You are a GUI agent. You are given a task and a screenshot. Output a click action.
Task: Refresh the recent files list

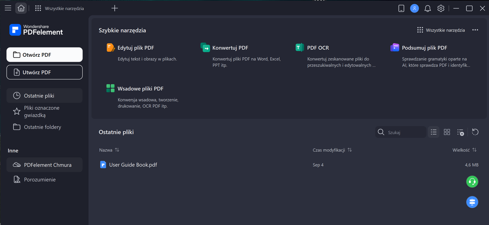pyautogui.click(x=475, y=132)
